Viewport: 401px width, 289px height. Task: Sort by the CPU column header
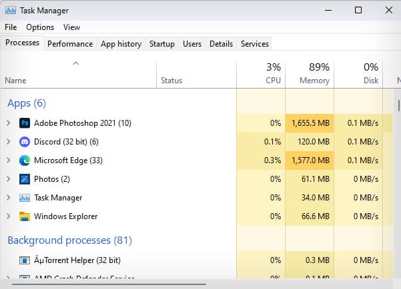[261, 73]
